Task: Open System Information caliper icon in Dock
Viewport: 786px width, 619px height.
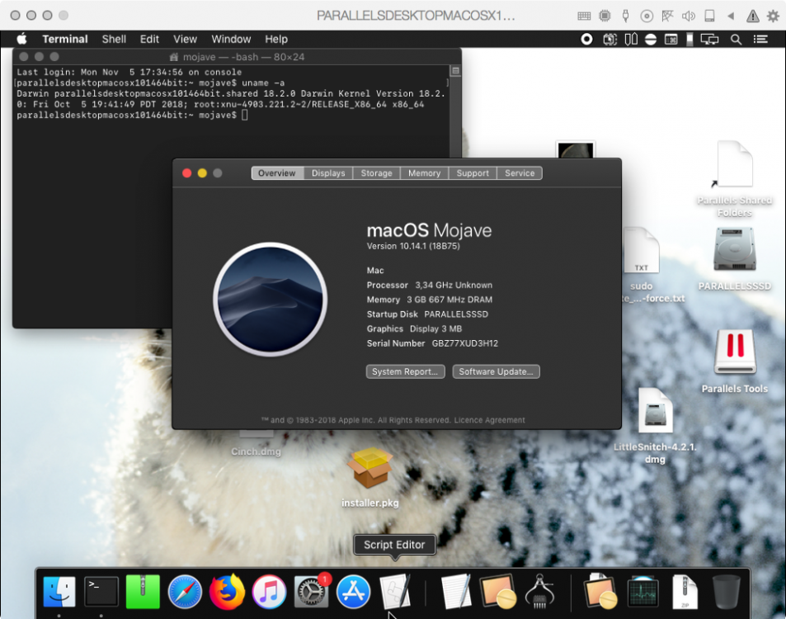Action: point(540,592)
